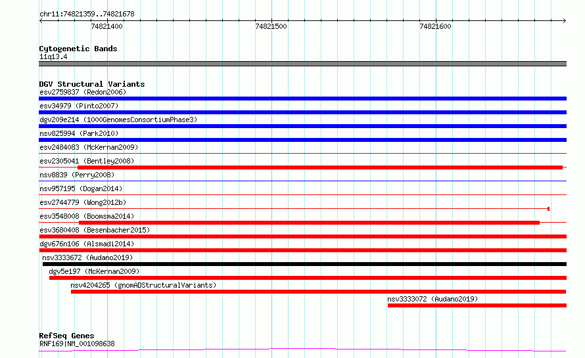Click the 11q13.4 band label
Viewport: 585px width, 358px height.
pos(53,56)
